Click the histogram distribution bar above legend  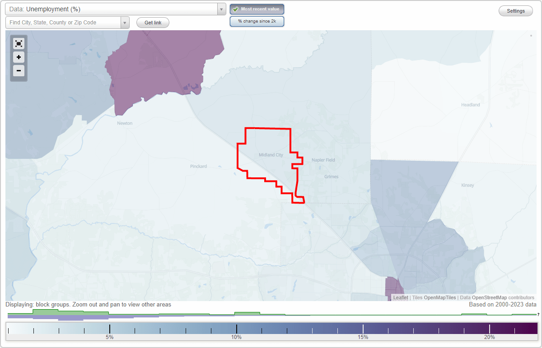tap(271, 315)
